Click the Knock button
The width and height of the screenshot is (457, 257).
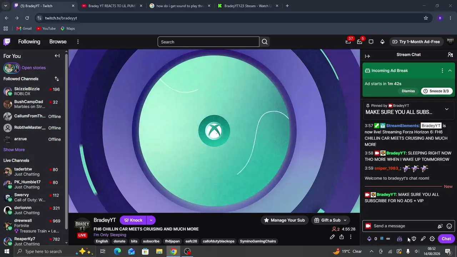pos(133,220)
